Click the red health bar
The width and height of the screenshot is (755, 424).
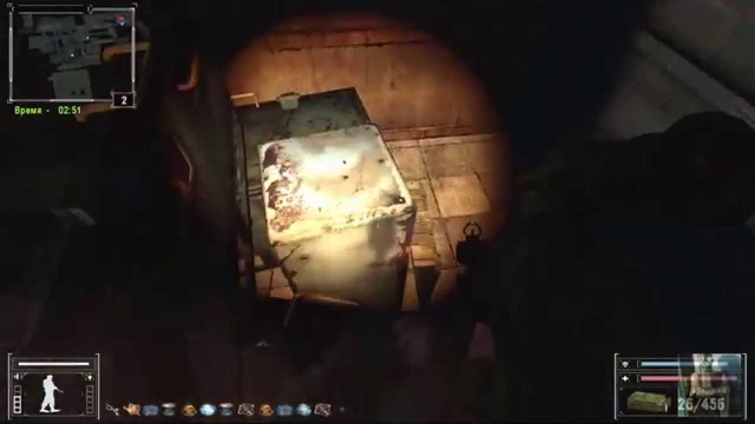click(x=689, y=378)
